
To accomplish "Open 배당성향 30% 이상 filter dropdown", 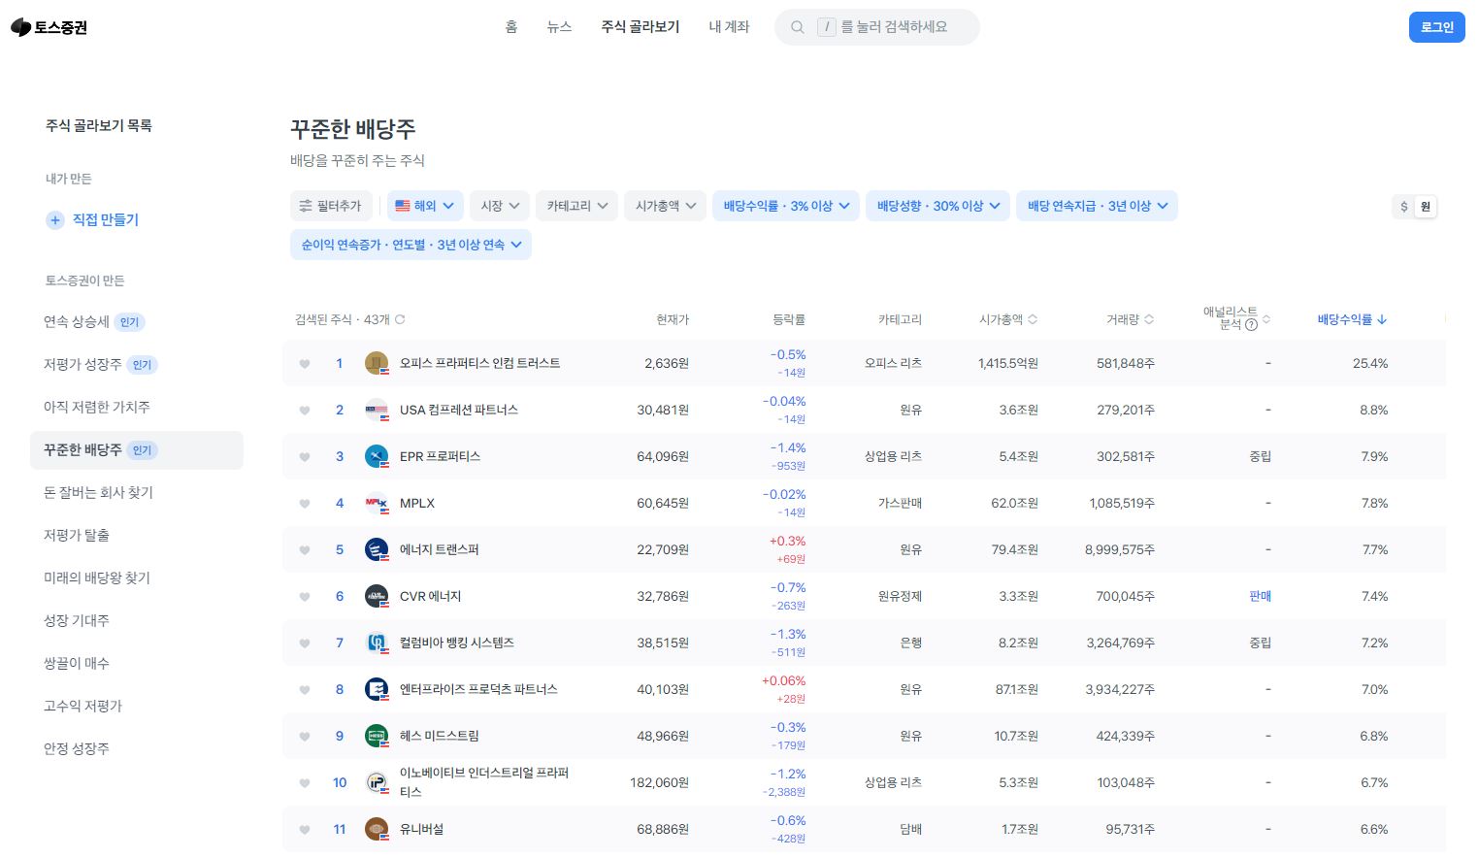I will tap(938, 206).
